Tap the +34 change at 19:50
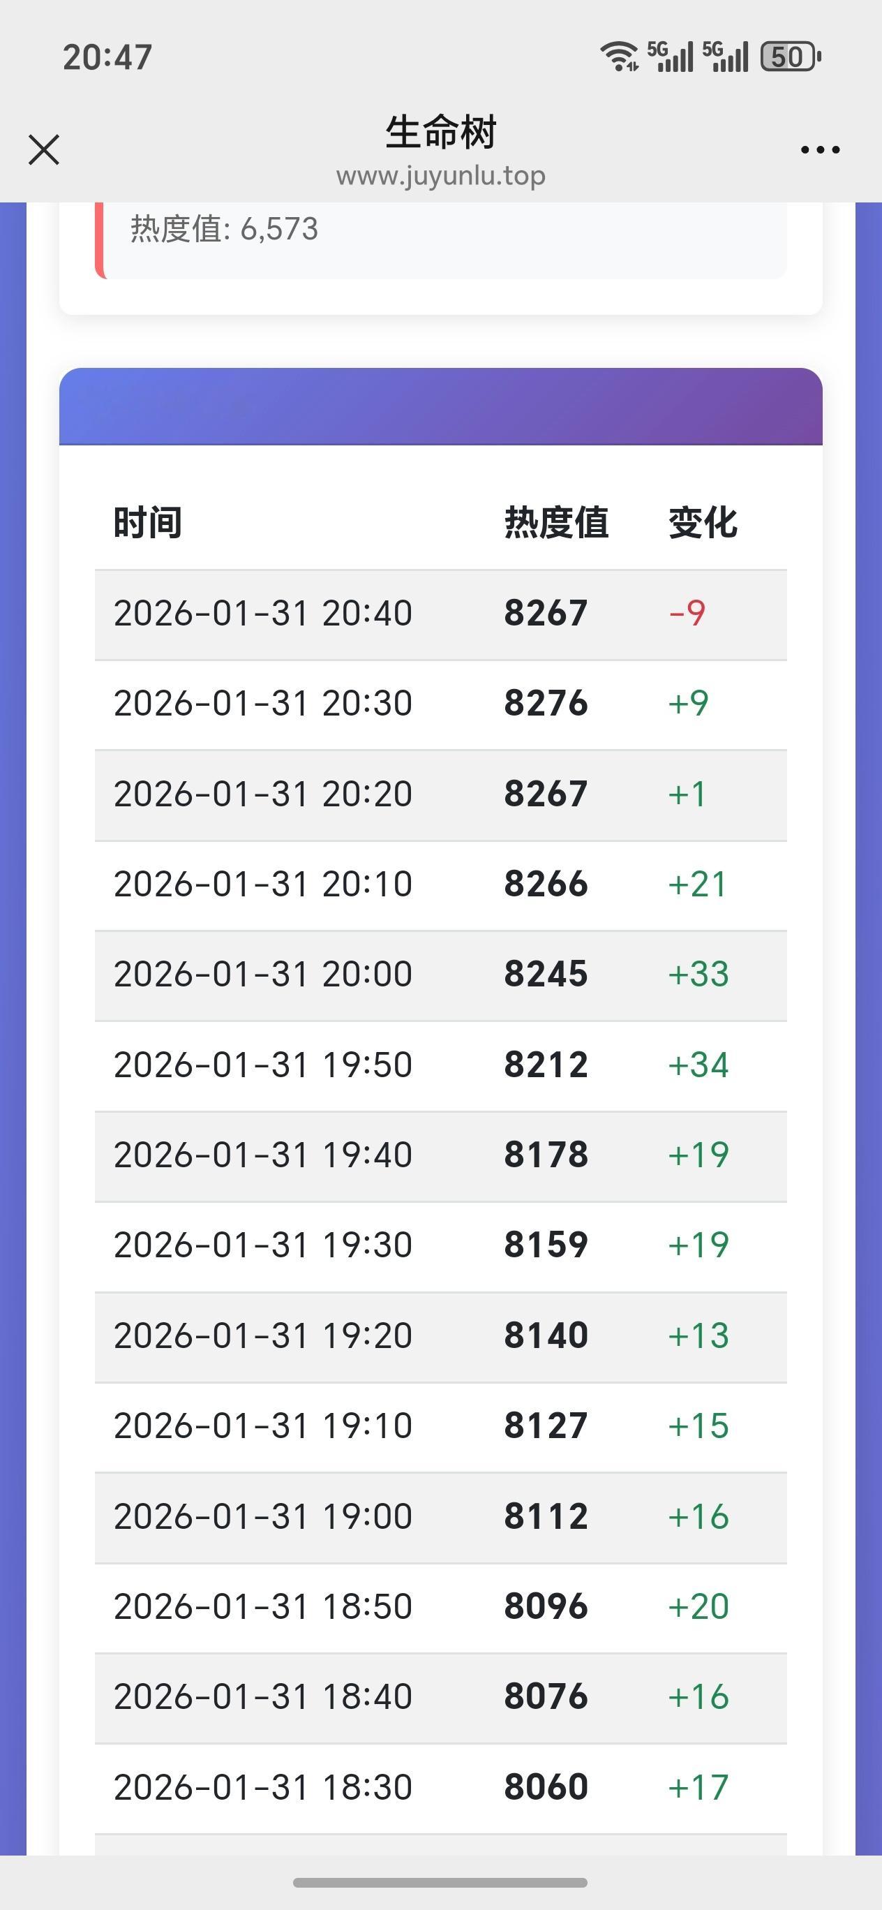882x1910 pixels. 698,1065
